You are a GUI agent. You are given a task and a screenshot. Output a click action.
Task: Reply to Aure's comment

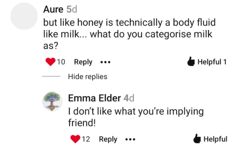click(x=83, y=62)
